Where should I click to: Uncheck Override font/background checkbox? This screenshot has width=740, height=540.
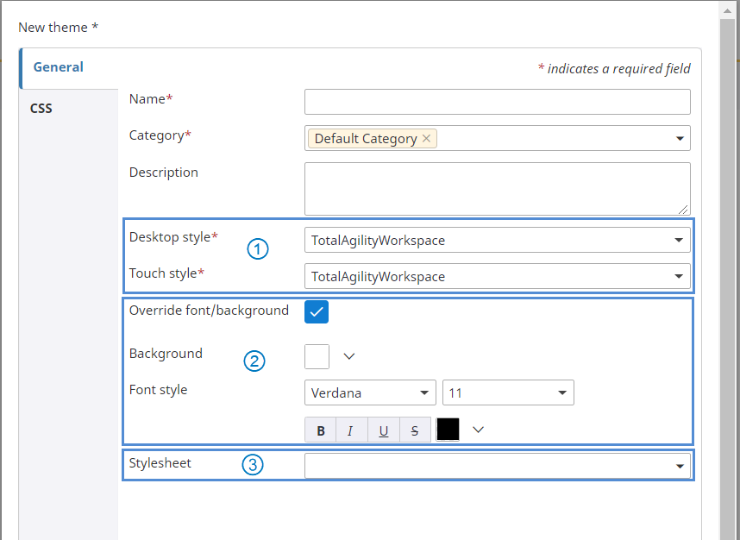(x=317, y=311)
